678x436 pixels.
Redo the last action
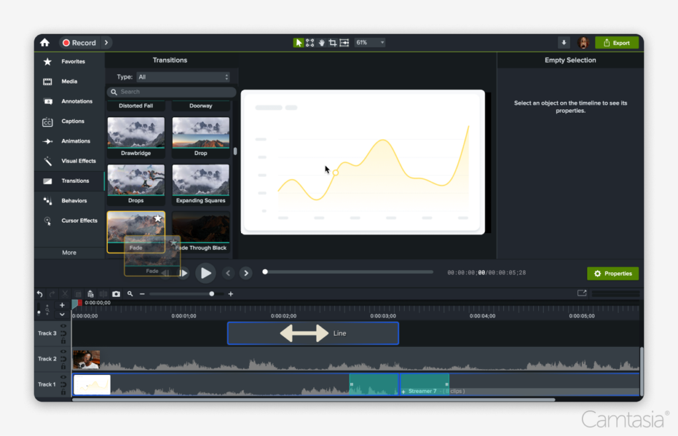52,294
